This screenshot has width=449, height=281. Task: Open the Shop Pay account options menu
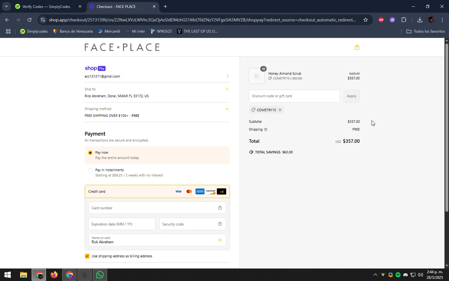pos(227,76)
